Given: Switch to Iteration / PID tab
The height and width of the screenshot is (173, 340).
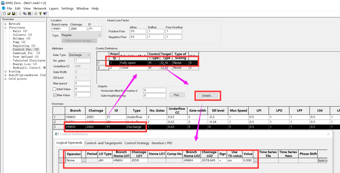Looking at the screenshot, I should tap(162, 143).
